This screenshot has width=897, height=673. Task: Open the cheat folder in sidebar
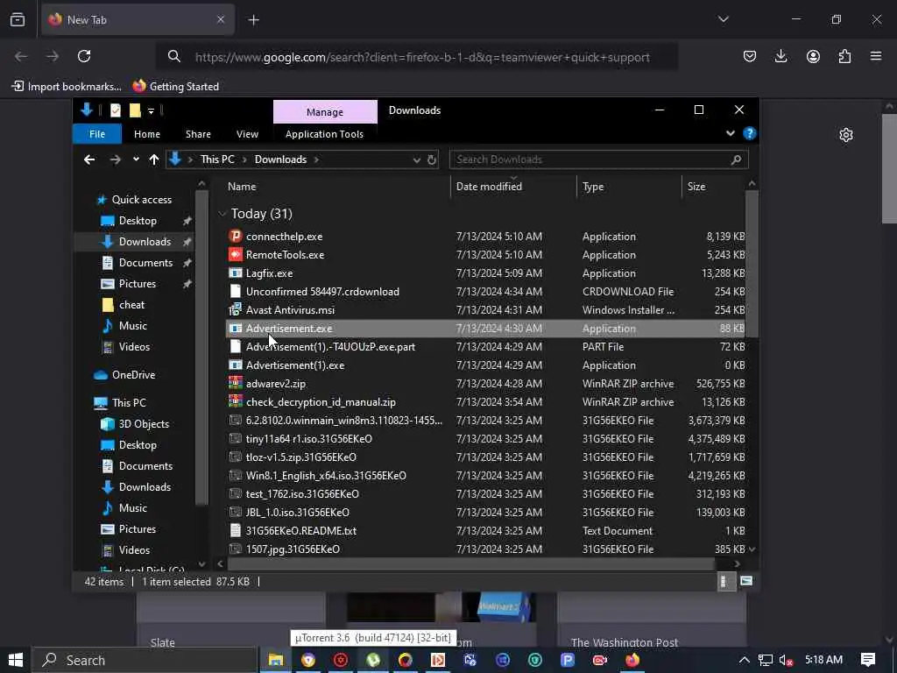pyautogui.click(x=131, y=305)
